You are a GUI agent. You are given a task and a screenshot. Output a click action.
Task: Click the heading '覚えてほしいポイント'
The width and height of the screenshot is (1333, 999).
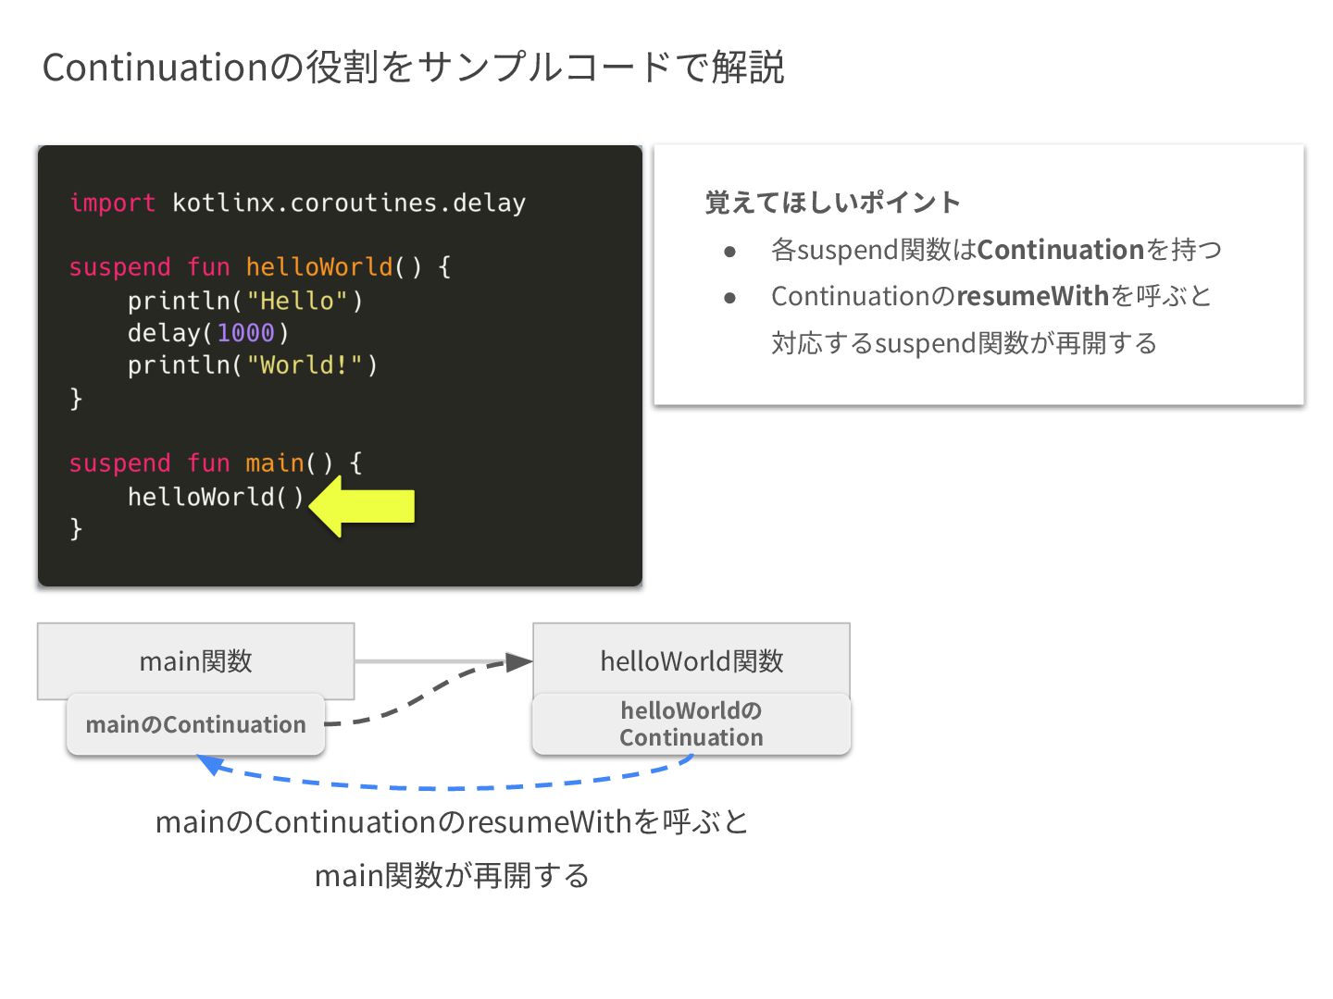point(832,202)
